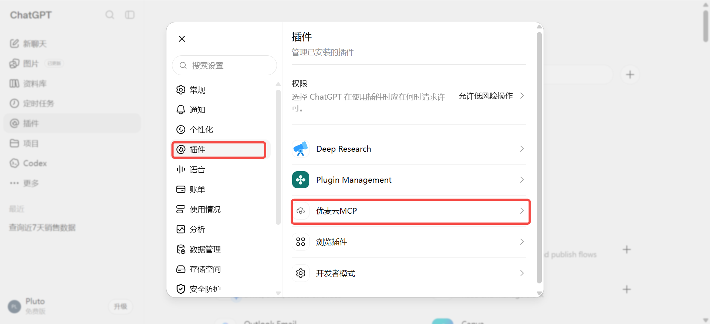Expand 优麦云MCP with its chevron

(522, 211)
